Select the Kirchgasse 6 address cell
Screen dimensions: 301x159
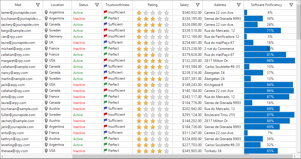tap(223, 85)
